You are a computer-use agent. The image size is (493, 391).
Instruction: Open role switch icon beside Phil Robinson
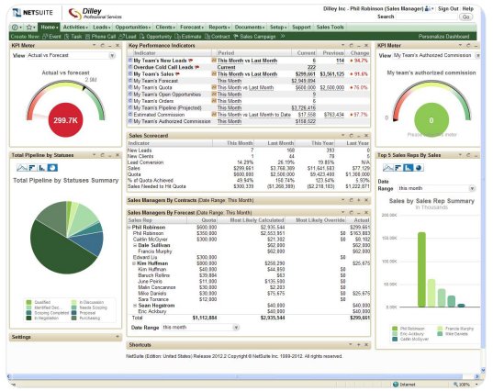429,9
